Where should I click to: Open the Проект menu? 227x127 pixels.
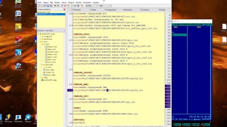pos(57,2)
